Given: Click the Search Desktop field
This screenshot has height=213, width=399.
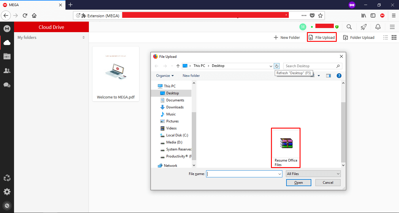Looking at the screenshot, I should click(x=312, y=66).
